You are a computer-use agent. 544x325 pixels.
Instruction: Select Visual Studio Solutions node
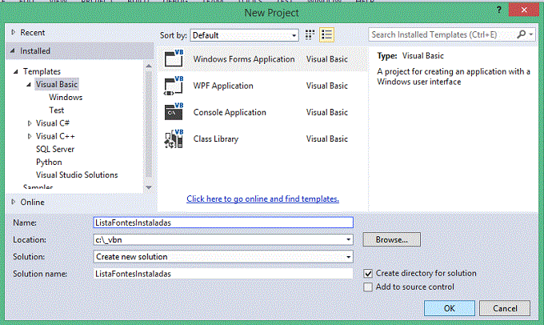(x=77, y=175)
